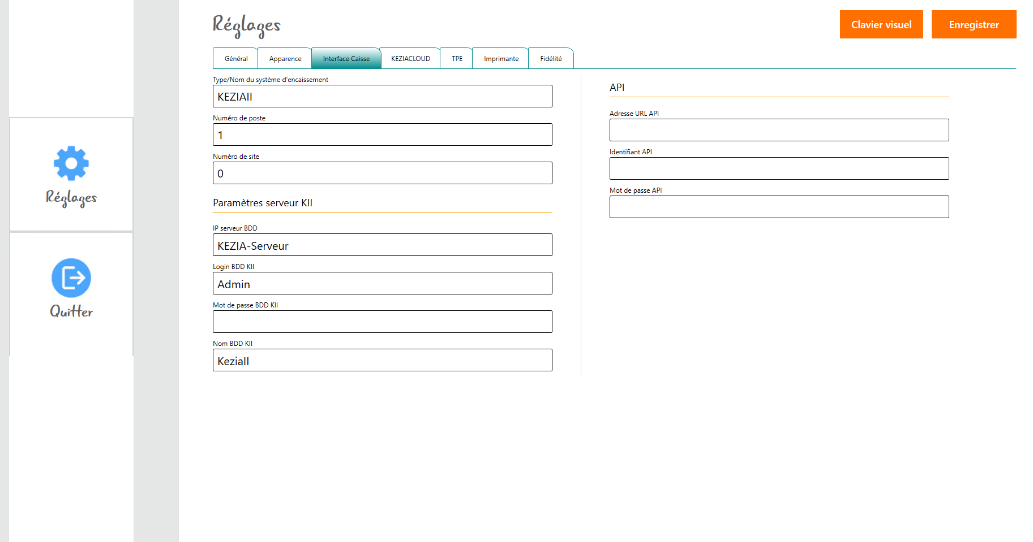The width and height of the screenshot is (1033, 542).
Task: Click the Login BDD KII field
Action: (x=383, y=284)
